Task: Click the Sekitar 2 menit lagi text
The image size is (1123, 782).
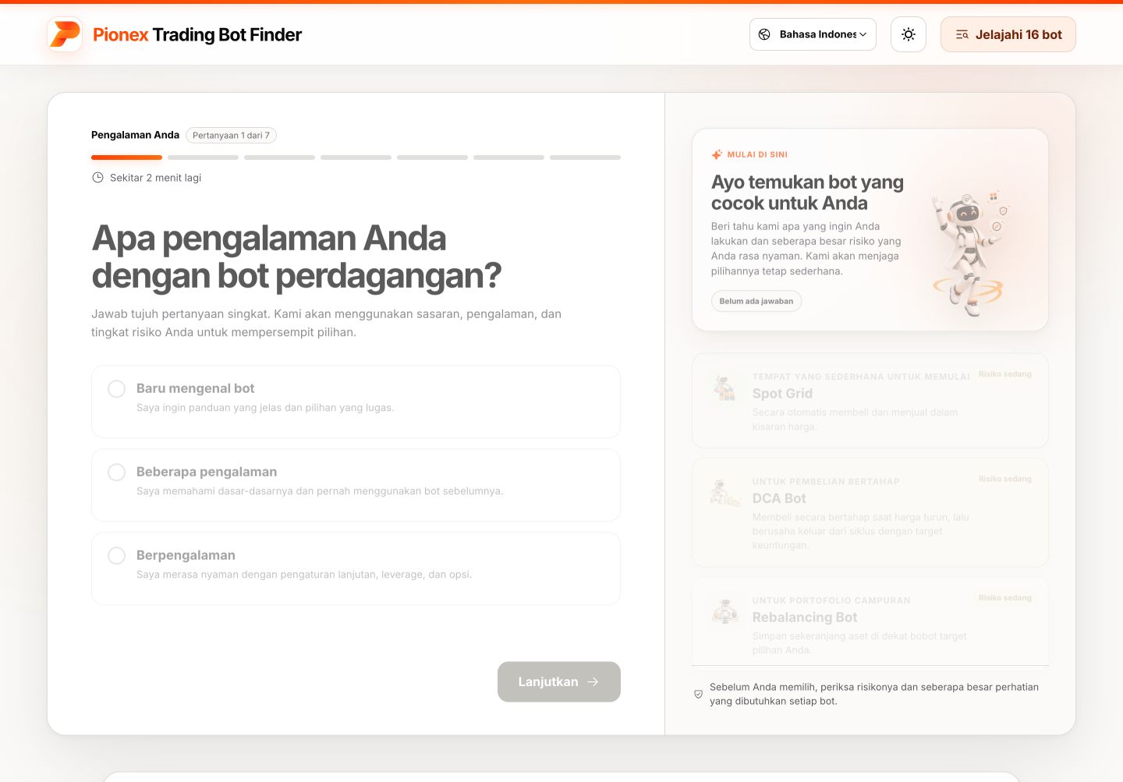Action: click(x=155, y=178)
